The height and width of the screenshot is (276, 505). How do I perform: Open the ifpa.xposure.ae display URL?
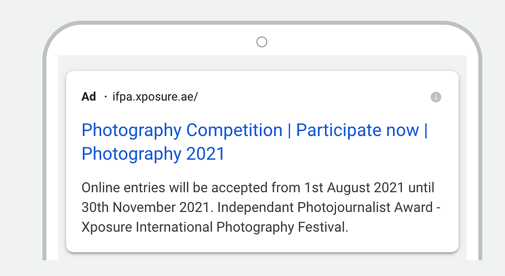click(x=155, y=97)
